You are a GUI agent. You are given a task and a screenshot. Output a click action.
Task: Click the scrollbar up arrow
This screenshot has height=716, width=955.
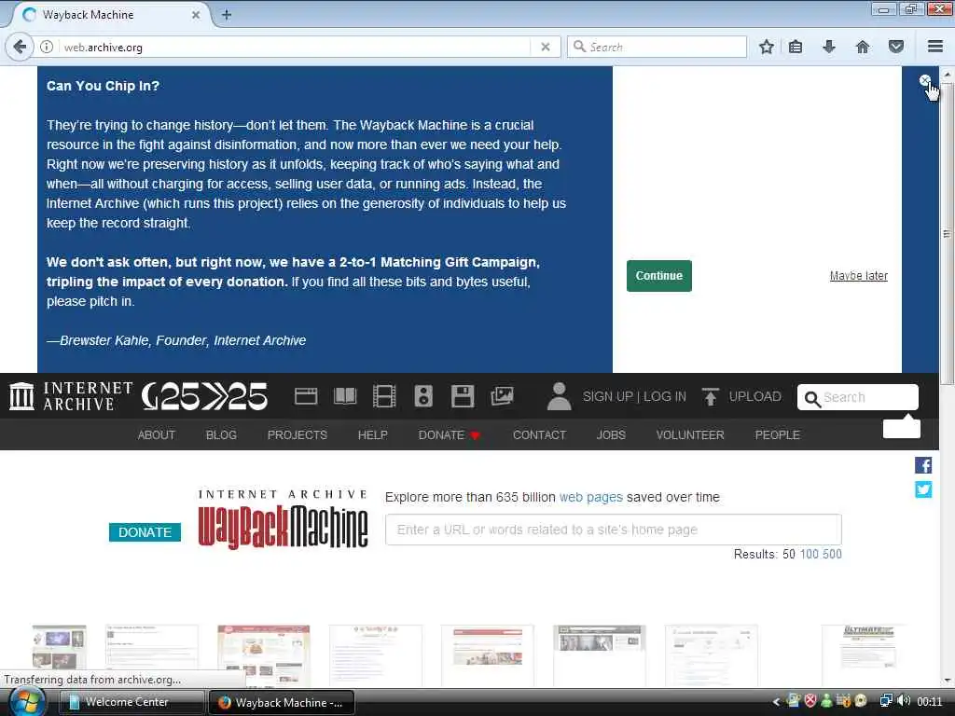coord(947,75)
